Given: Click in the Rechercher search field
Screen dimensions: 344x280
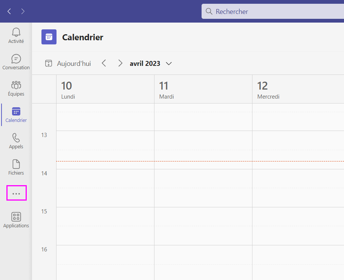Looking at the screenshot, I should (x=273, y=11).
